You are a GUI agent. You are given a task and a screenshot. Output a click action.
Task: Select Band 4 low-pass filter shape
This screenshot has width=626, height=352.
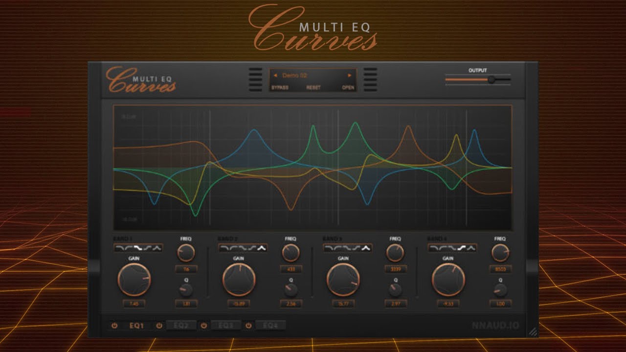point(433,248)
